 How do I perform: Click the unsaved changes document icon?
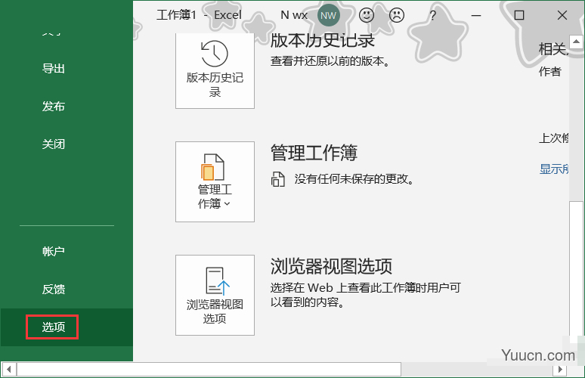point(277,179)
